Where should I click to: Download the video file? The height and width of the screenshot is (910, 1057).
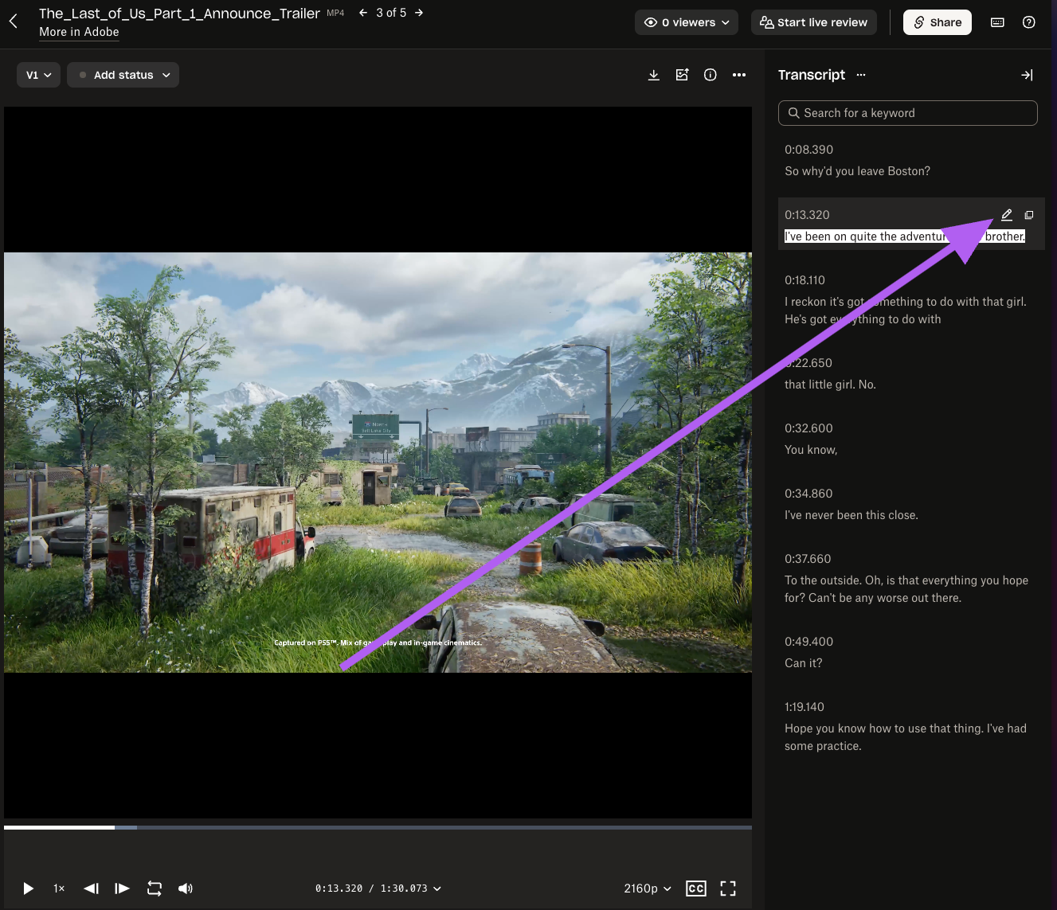click(654, 75)
